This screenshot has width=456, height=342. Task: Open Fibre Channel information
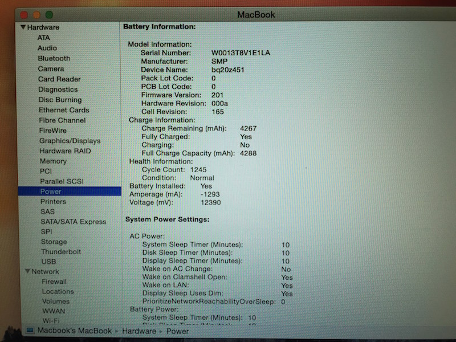pos(62,120)
